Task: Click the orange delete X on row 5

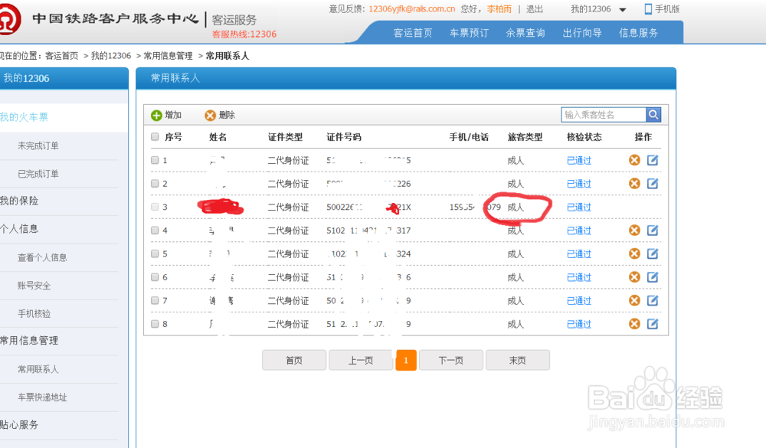Action: 634,253
